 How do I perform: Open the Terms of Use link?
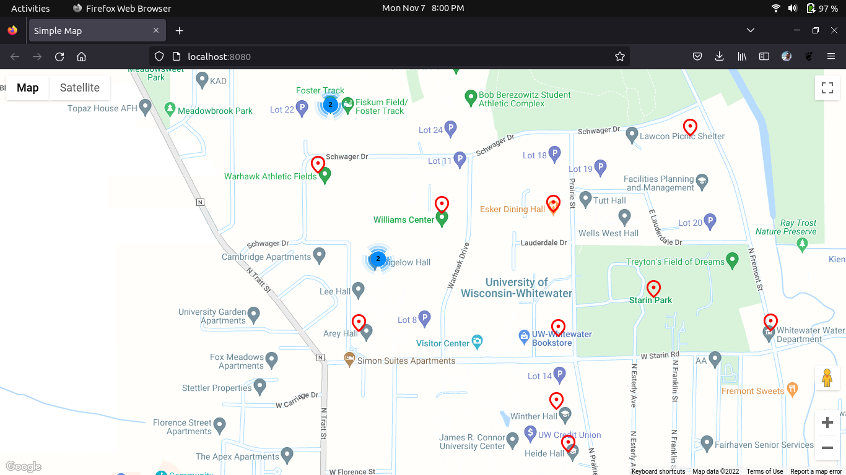click(765, 471)
